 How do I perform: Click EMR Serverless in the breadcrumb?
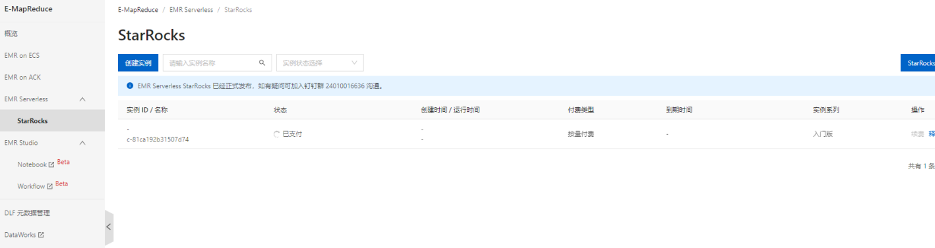[191, 10]
